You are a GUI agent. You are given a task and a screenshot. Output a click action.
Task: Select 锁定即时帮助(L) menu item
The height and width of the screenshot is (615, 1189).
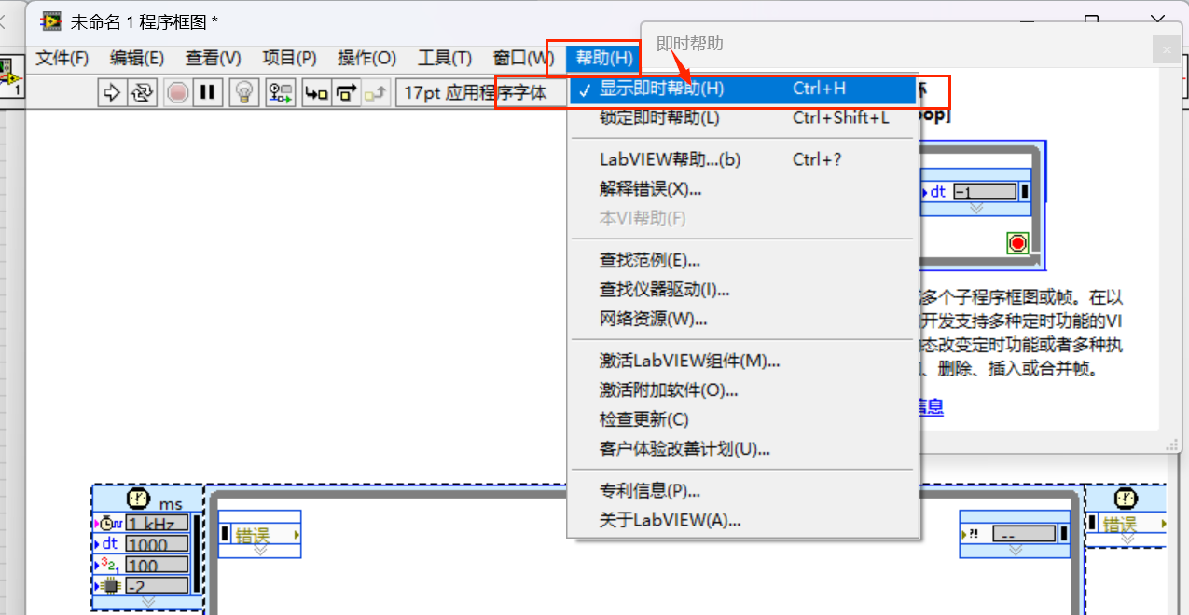(x=743, y=118)
